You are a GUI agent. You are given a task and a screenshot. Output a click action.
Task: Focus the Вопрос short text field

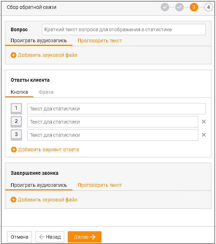124,29
